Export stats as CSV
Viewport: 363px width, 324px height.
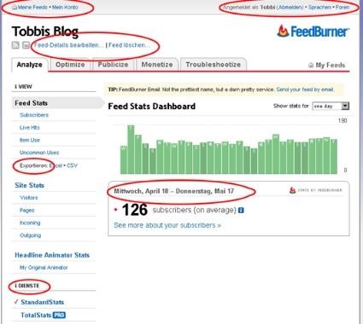tap(72, 165)
